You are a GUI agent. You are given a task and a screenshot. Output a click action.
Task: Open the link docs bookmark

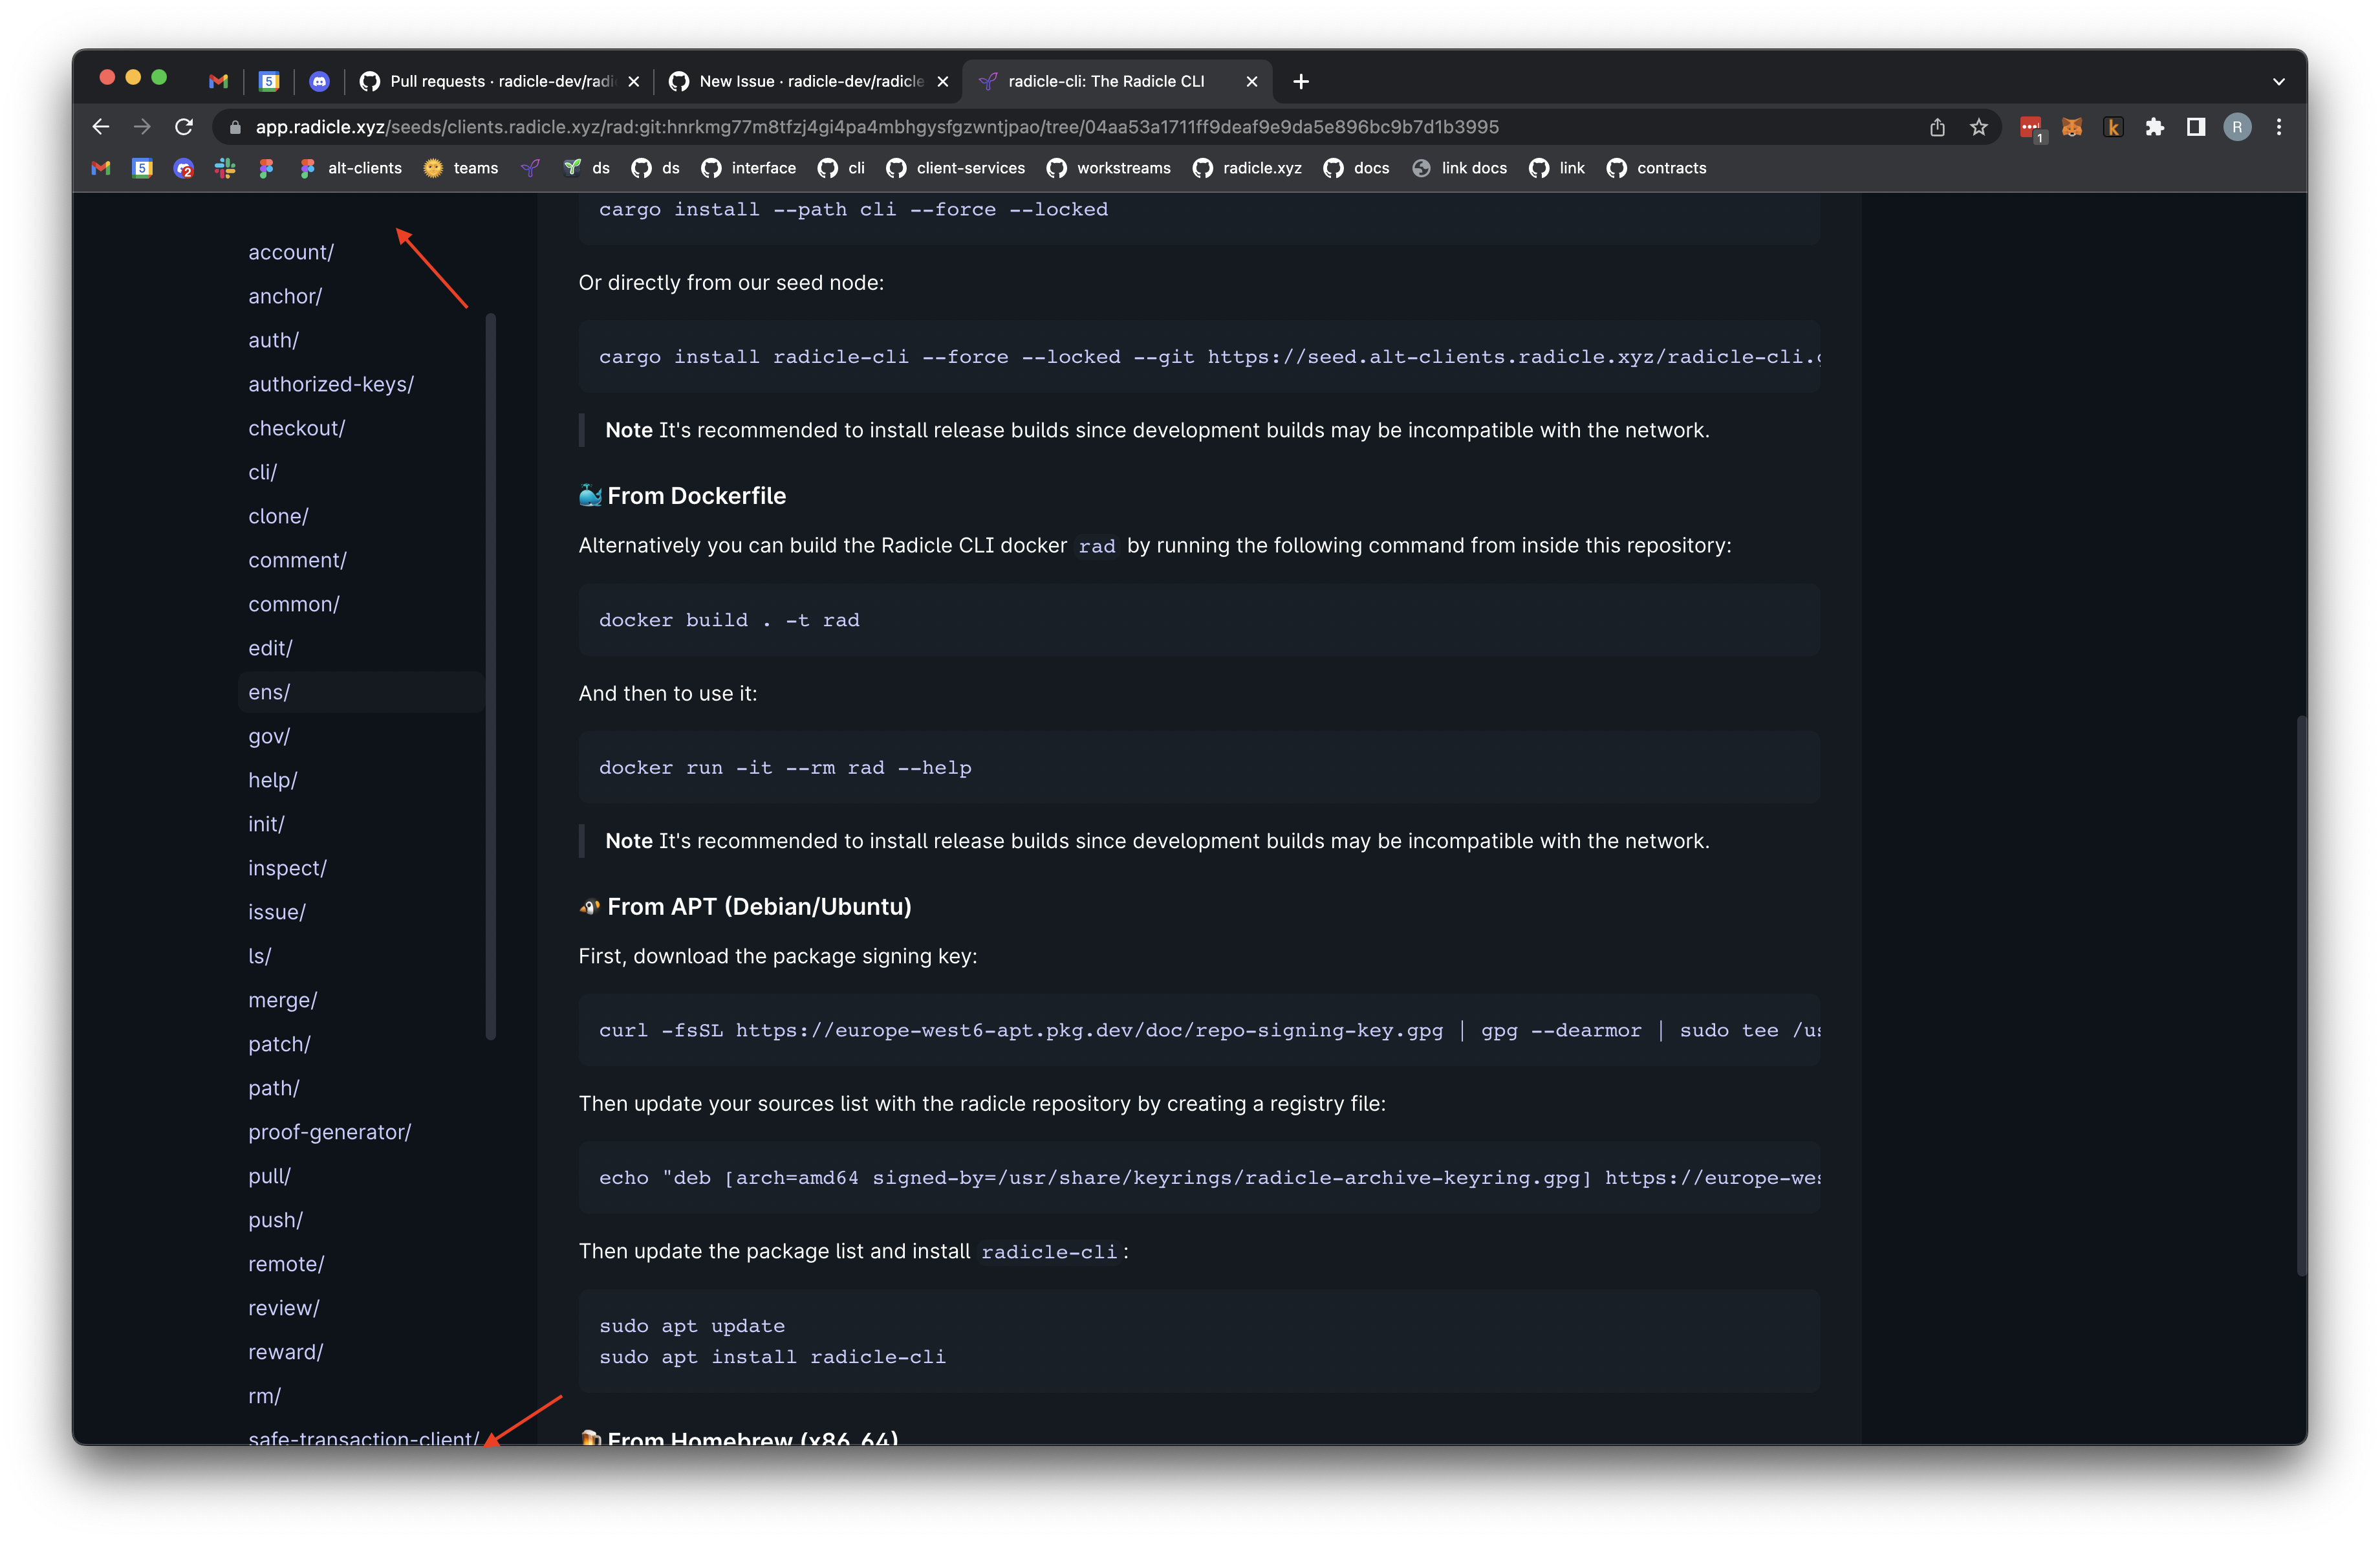tap(1459, 168)
